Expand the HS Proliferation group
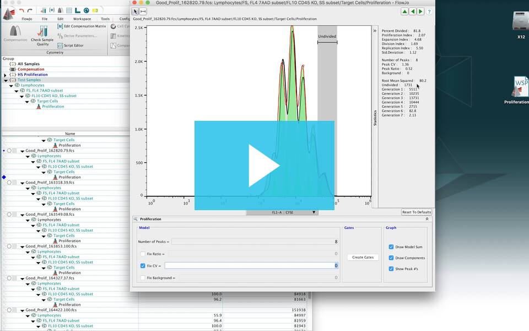The width and height of the screenshot is (529, 331). click(x=5, y=74)
